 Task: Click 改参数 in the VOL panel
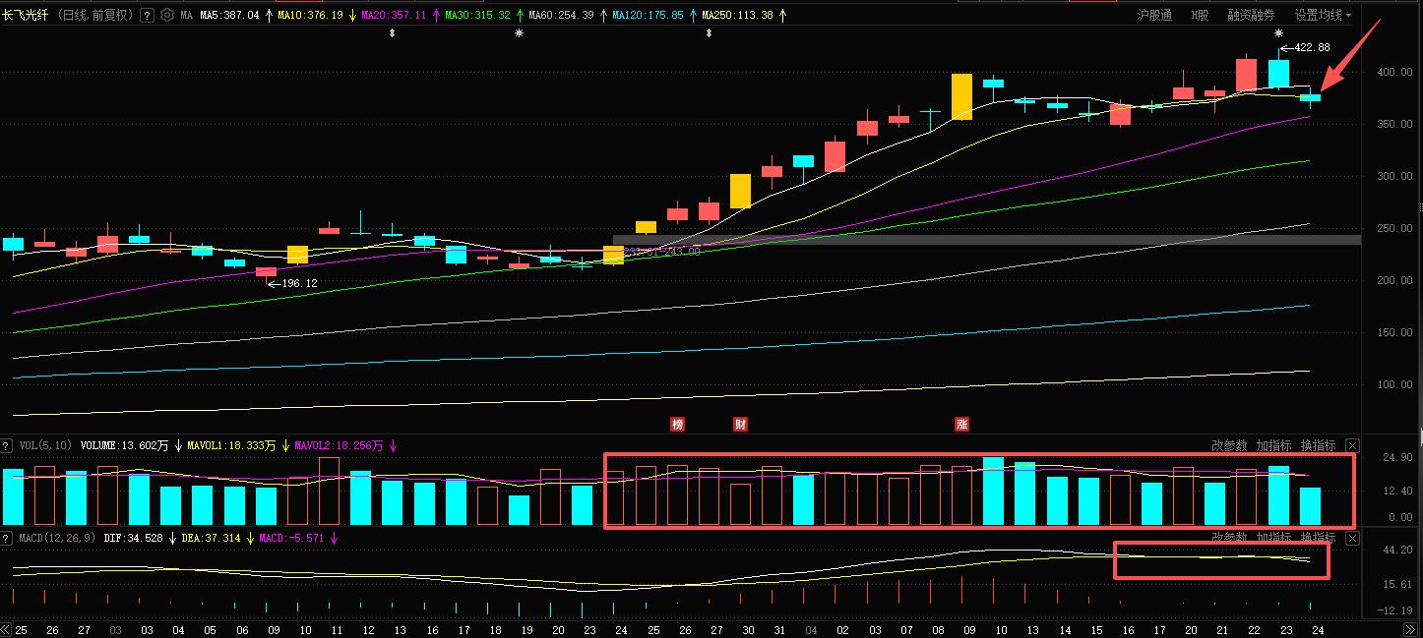1229,445
